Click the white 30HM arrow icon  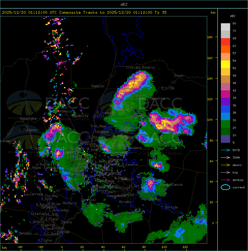click(225, 157)
